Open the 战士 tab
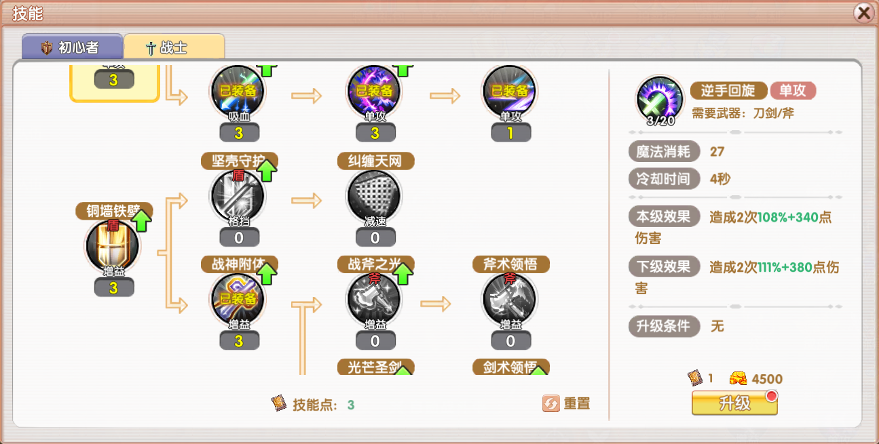This screenshot has width=879, height=444. [x=174, y=47]
